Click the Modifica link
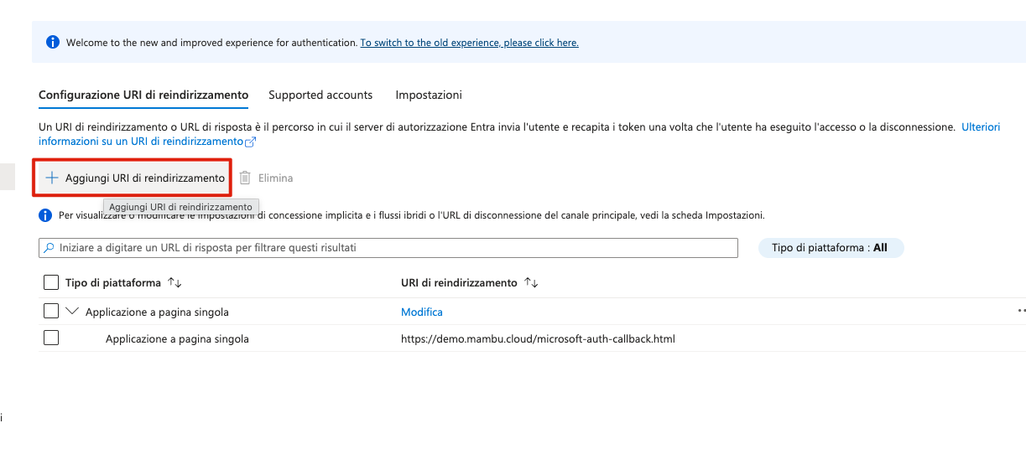The height and width of the screenshot is (449, 1026). tap(422, 312)
